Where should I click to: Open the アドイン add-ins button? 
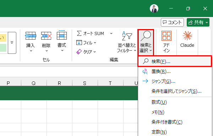click(166, 42)
